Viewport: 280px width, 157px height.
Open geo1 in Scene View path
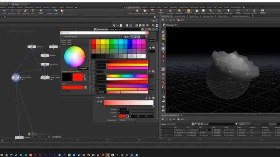tap(181, 20)
